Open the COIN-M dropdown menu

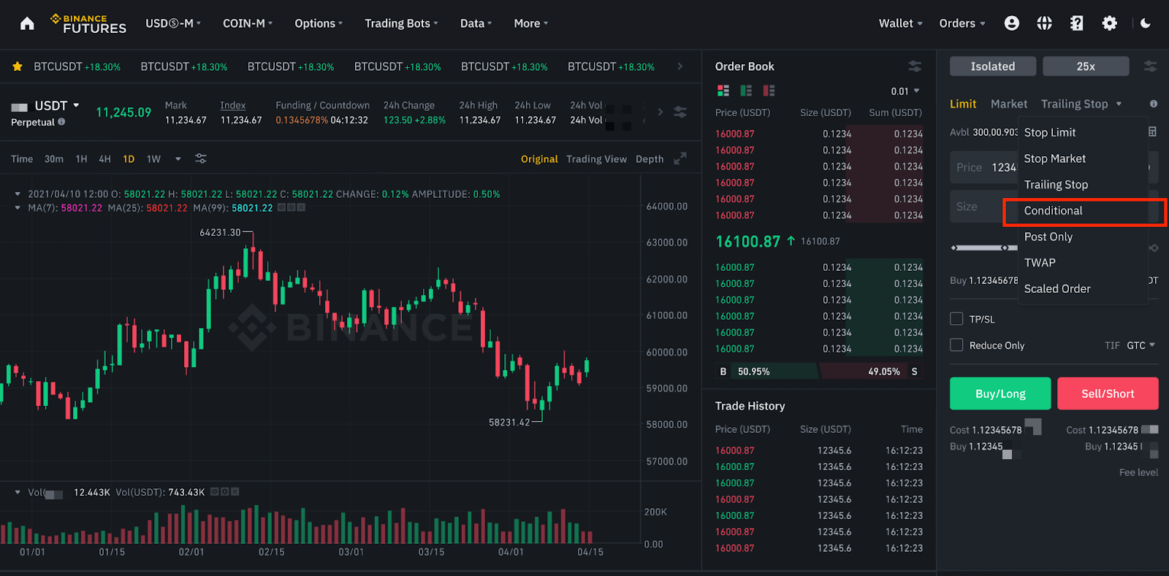[x=248, y=23]
